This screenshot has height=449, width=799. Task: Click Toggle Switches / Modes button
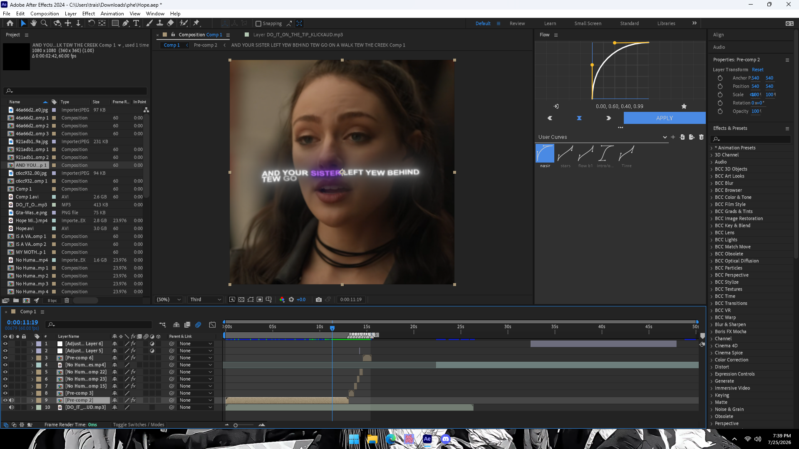pos(139,424)
